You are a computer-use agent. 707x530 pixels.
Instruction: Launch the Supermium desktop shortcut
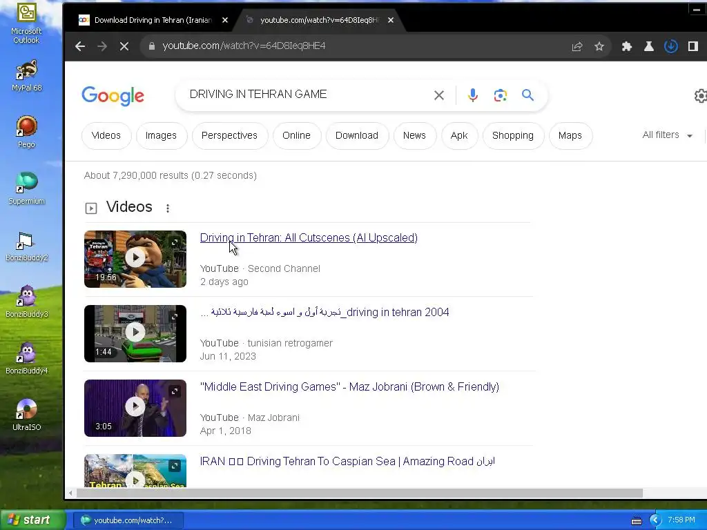point(26,188)
